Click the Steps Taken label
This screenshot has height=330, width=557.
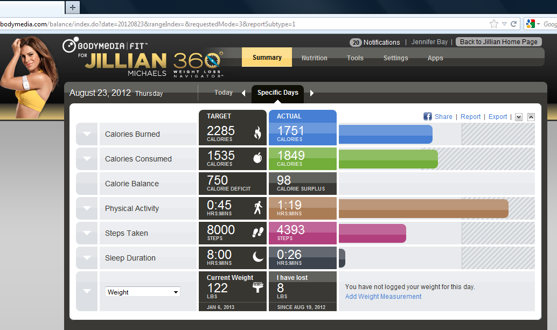coord(127,233)
